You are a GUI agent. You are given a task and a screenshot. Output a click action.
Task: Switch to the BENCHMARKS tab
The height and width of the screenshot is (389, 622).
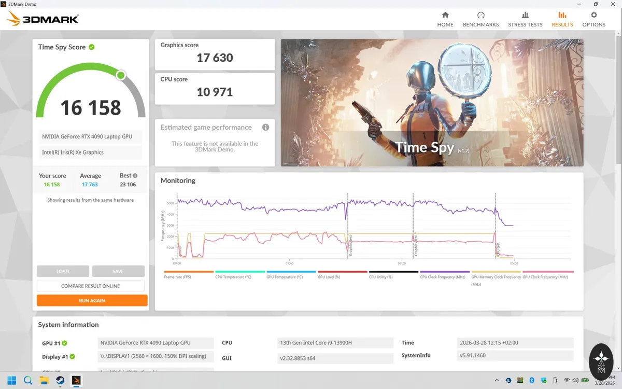(x=480, y=19)
